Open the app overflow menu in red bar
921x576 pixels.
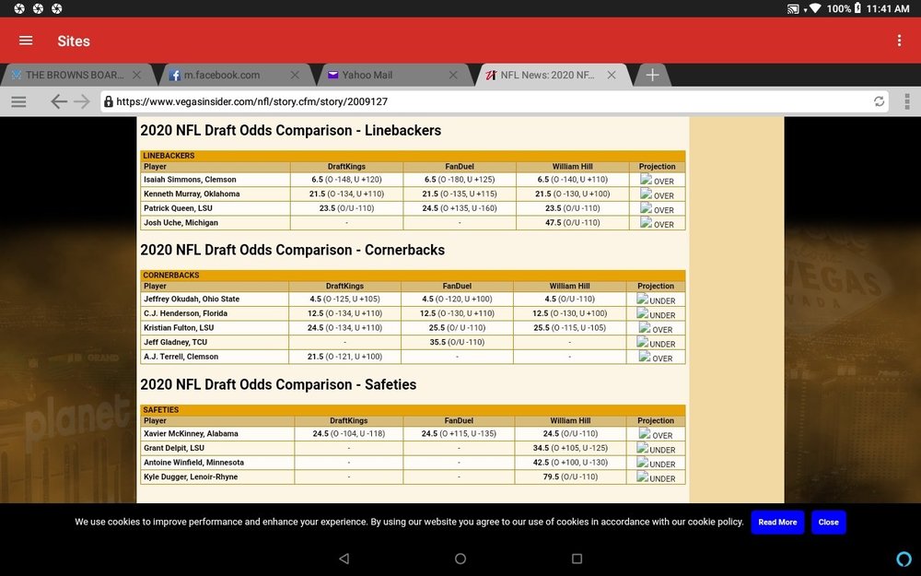click(899, 41)
